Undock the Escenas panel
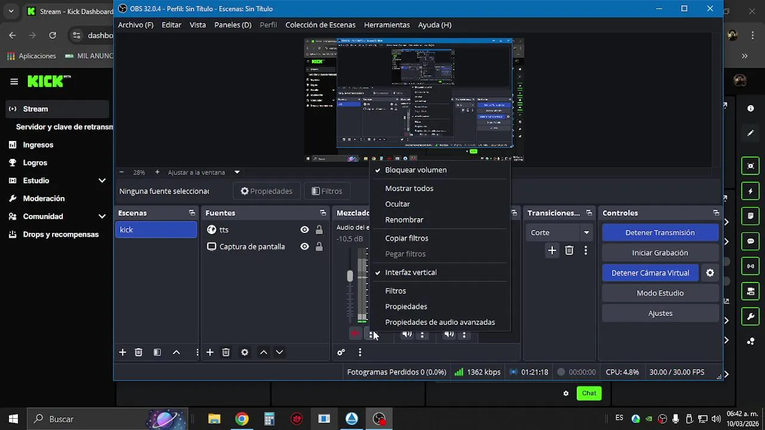The image size is (765, 430). tap(192, 213)
